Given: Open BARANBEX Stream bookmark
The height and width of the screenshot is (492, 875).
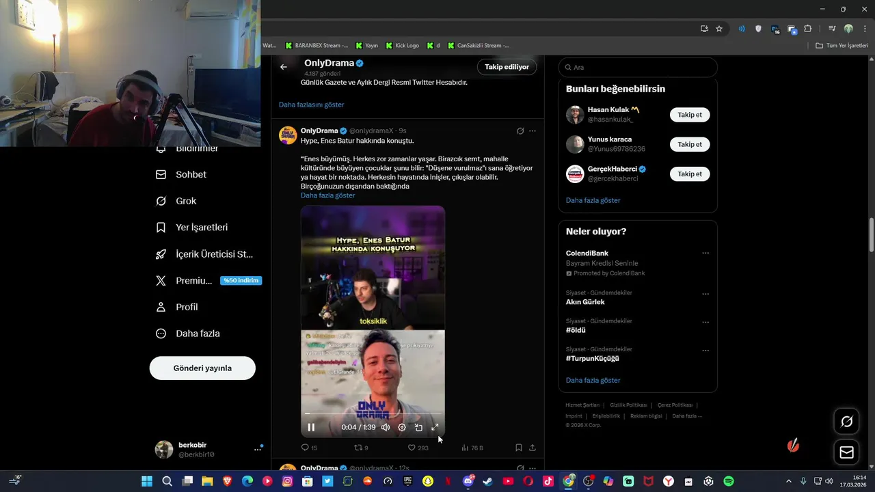Looking at the screenshot, I should tap(317, 46).
